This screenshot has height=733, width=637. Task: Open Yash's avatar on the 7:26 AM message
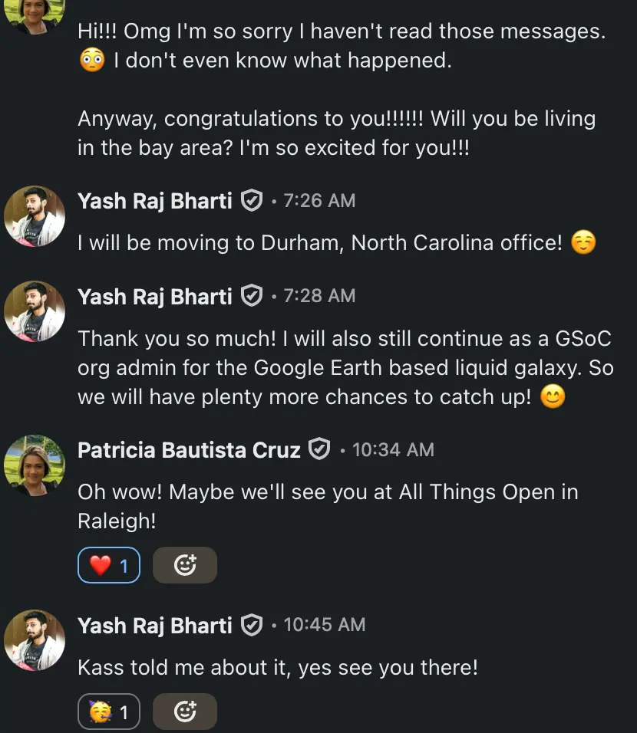(x=35, y=216)
